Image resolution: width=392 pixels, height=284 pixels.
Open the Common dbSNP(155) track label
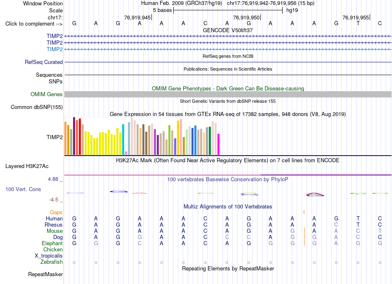37,107
